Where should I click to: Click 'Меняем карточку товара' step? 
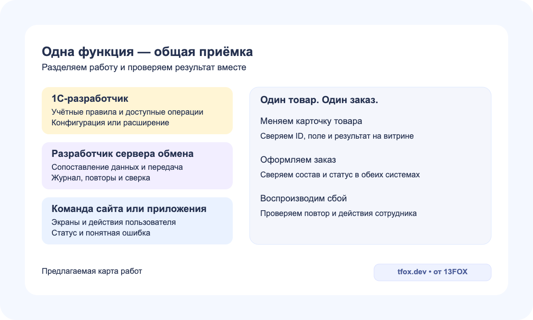pyautogui.click(x=311, y=121)
